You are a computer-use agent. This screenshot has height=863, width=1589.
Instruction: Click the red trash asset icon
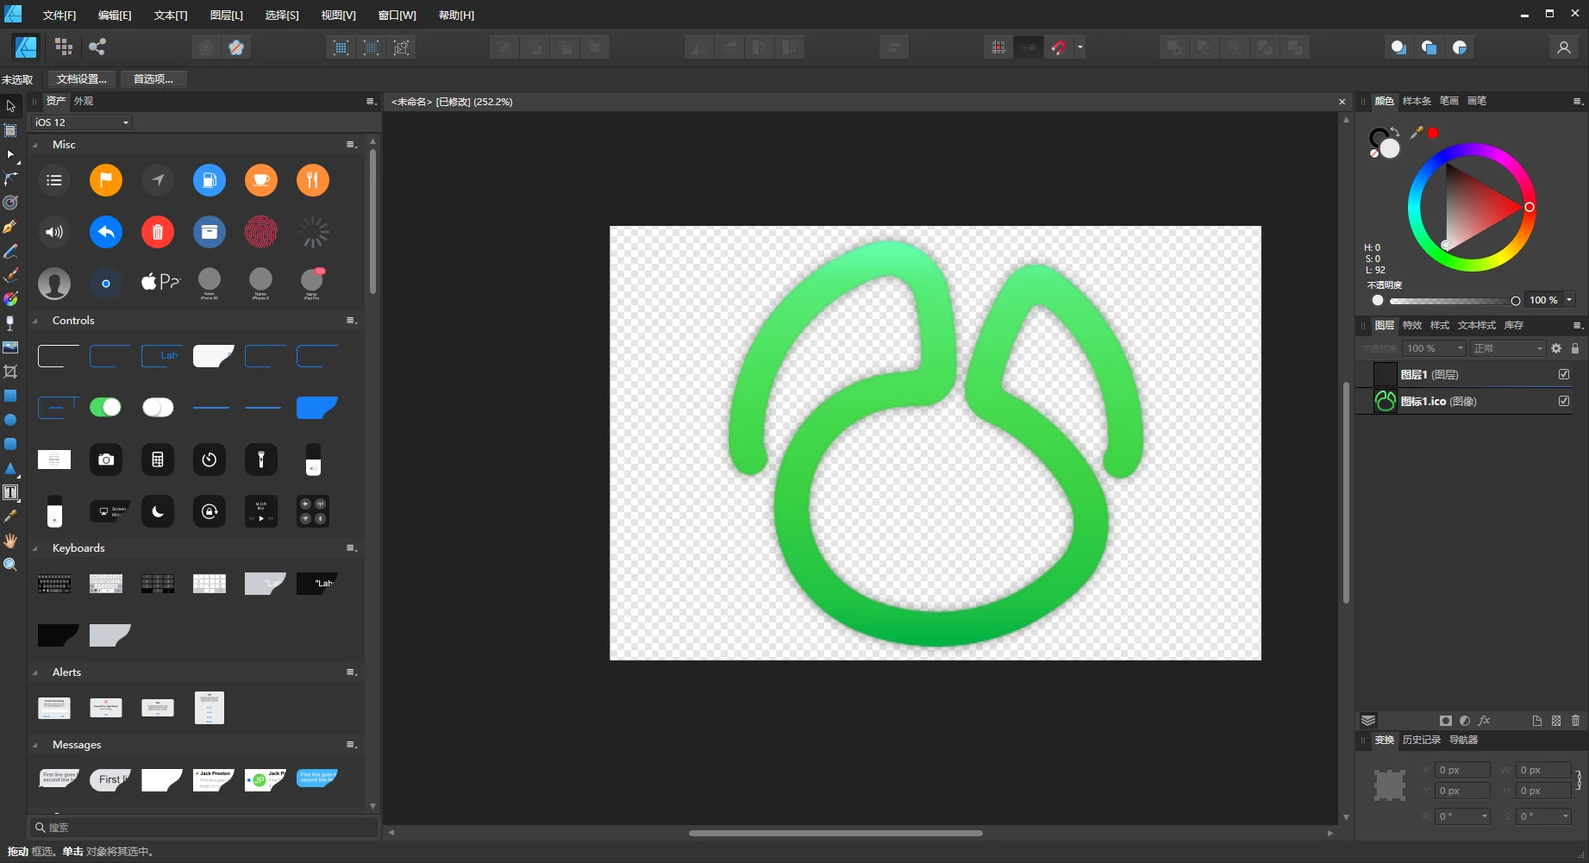[x=158, y=231]
